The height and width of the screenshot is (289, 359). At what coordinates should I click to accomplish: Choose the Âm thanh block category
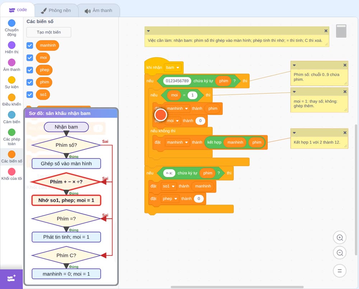12,65
